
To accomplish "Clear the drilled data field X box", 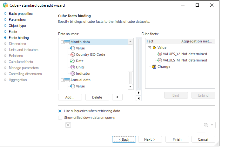I will pyautogui.click(x=68, y=125).
